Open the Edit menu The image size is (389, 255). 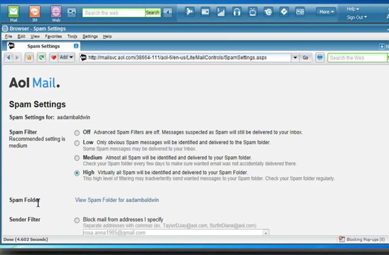point(21,36)
